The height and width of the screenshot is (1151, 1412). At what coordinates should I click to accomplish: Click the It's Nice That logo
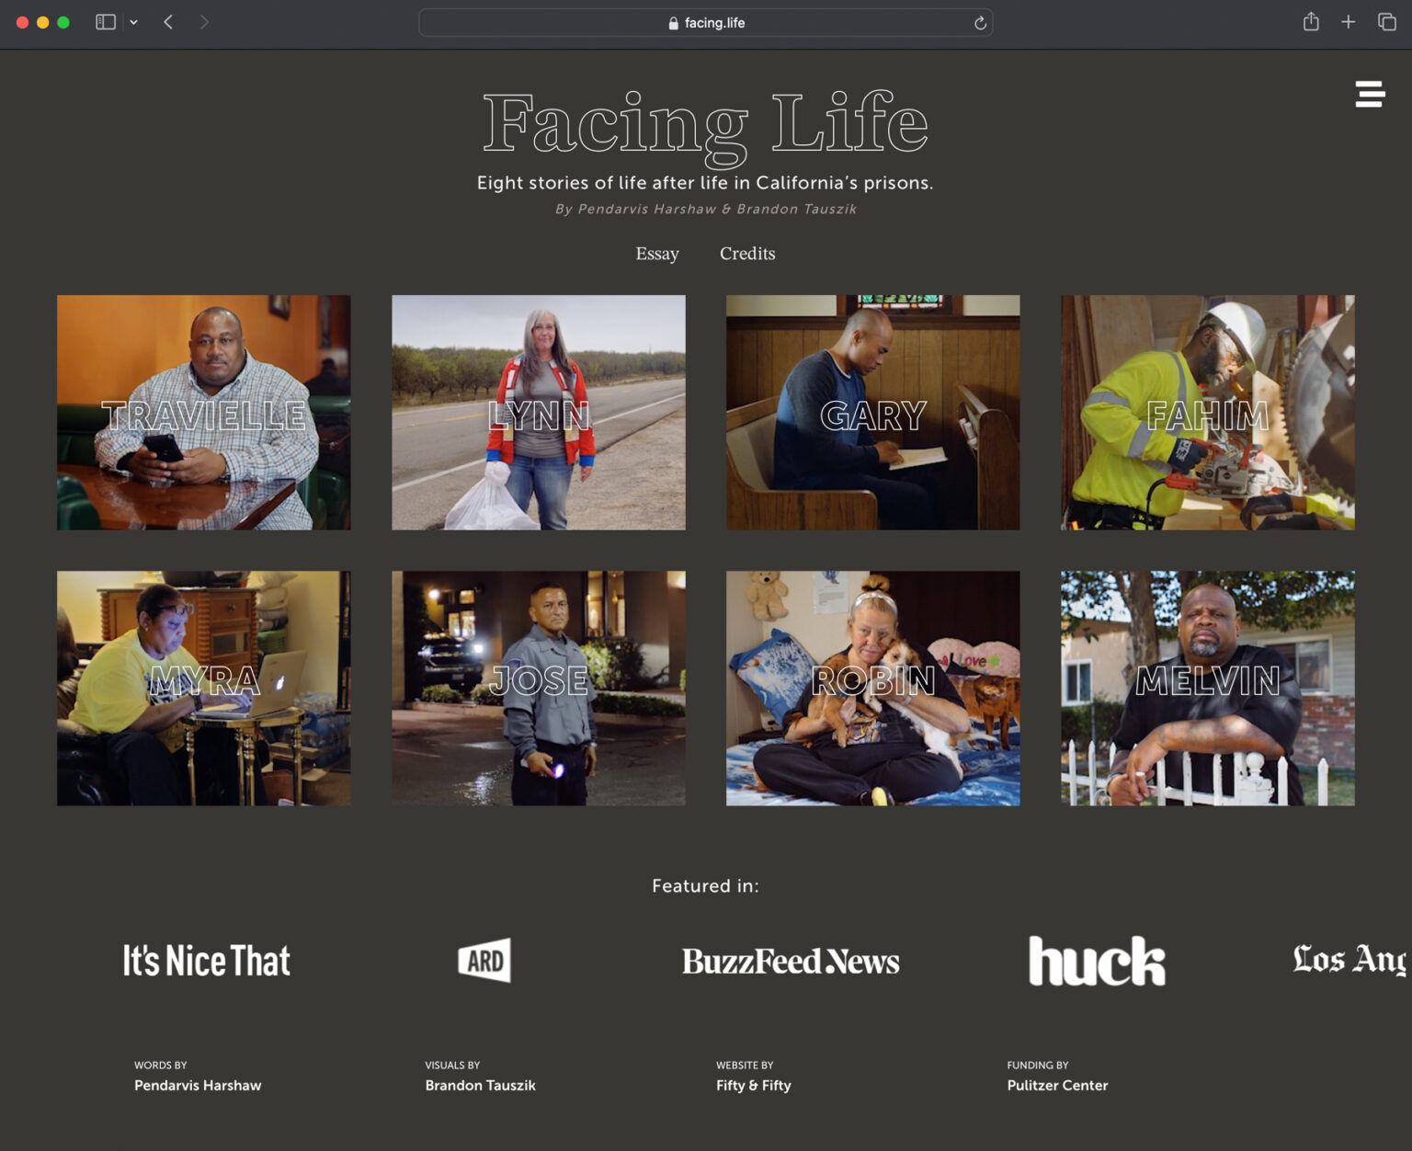pyautogui.click(x=207, y=961)
